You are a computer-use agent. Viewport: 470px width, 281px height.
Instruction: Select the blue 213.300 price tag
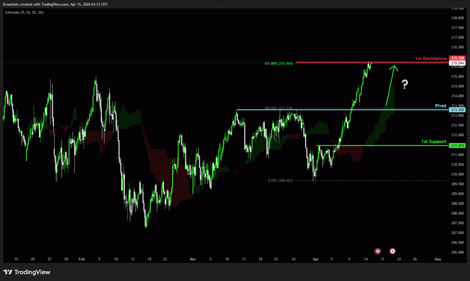click(458, 110)
